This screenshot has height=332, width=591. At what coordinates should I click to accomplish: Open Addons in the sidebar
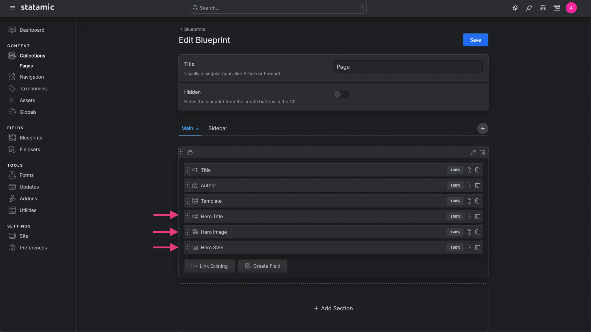pyautogui.click(x=28, y=199)
